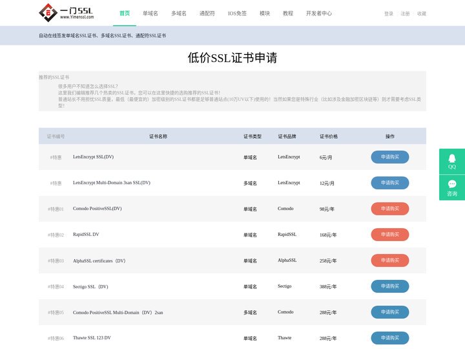Select Comodo PositiveSSL Multi-Domain (DV) 2san name
Image resolution: width=465 pixels, height=349 pixels.
(118, 313)
